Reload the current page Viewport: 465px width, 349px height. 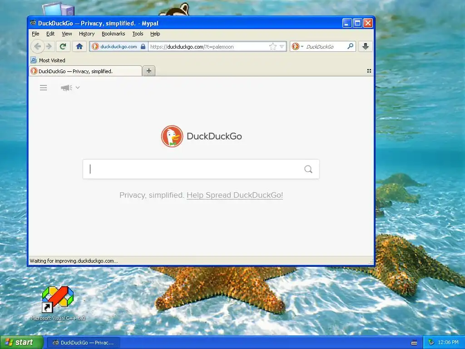point(63,46)
